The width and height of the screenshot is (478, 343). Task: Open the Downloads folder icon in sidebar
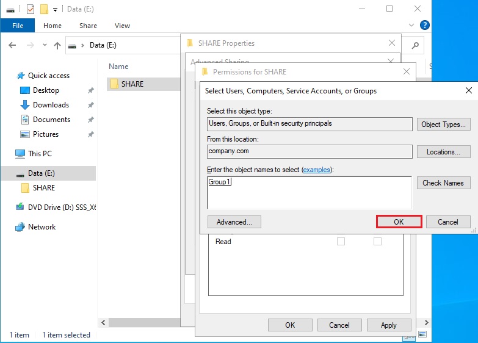point(25,105)
